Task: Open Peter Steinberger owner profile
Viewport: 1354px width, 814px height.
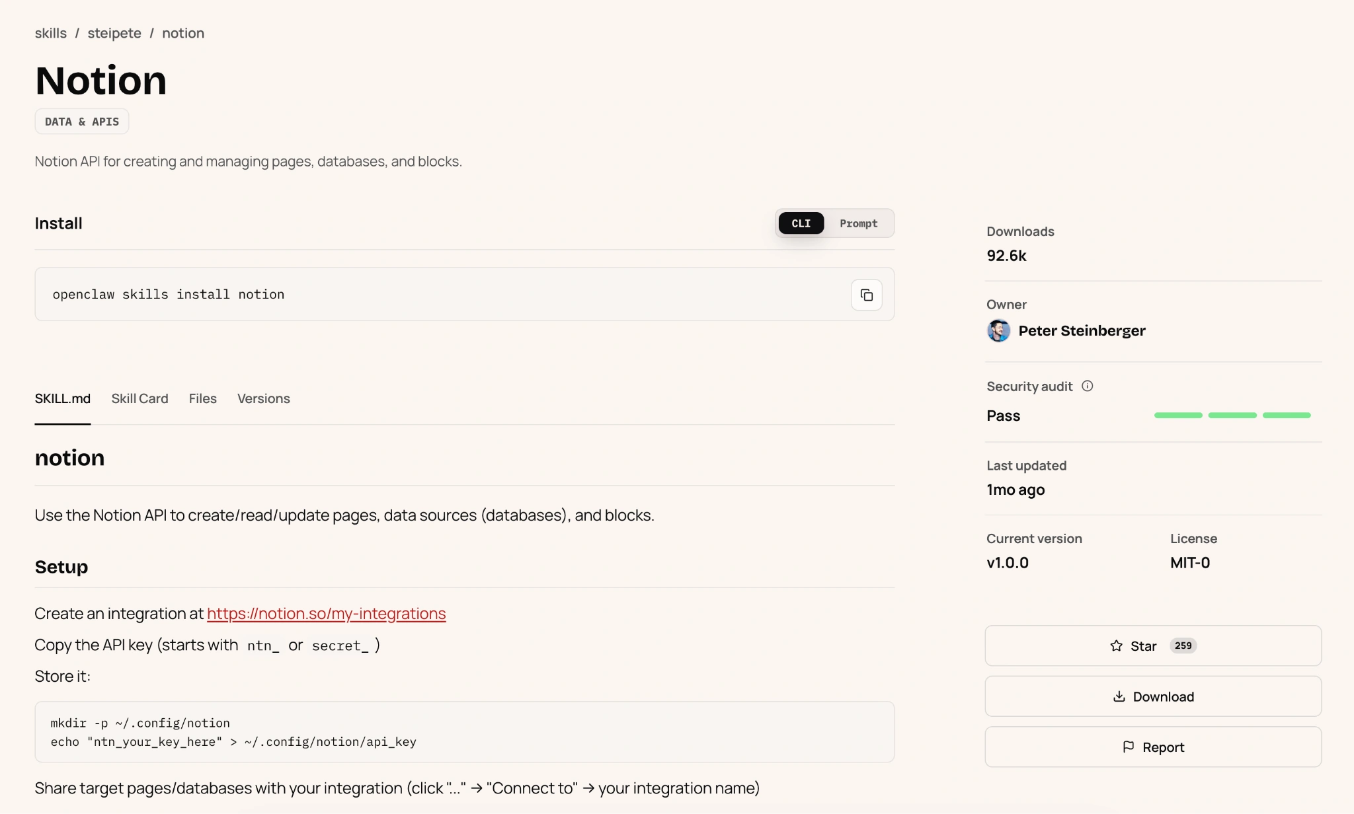Action: point(1082,330)
